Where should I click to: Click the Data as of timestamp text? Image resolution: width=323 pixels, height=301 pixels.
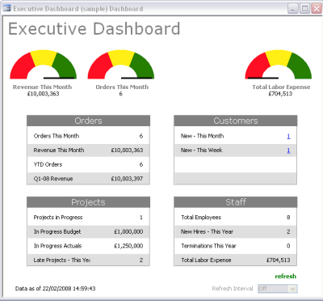55,289
